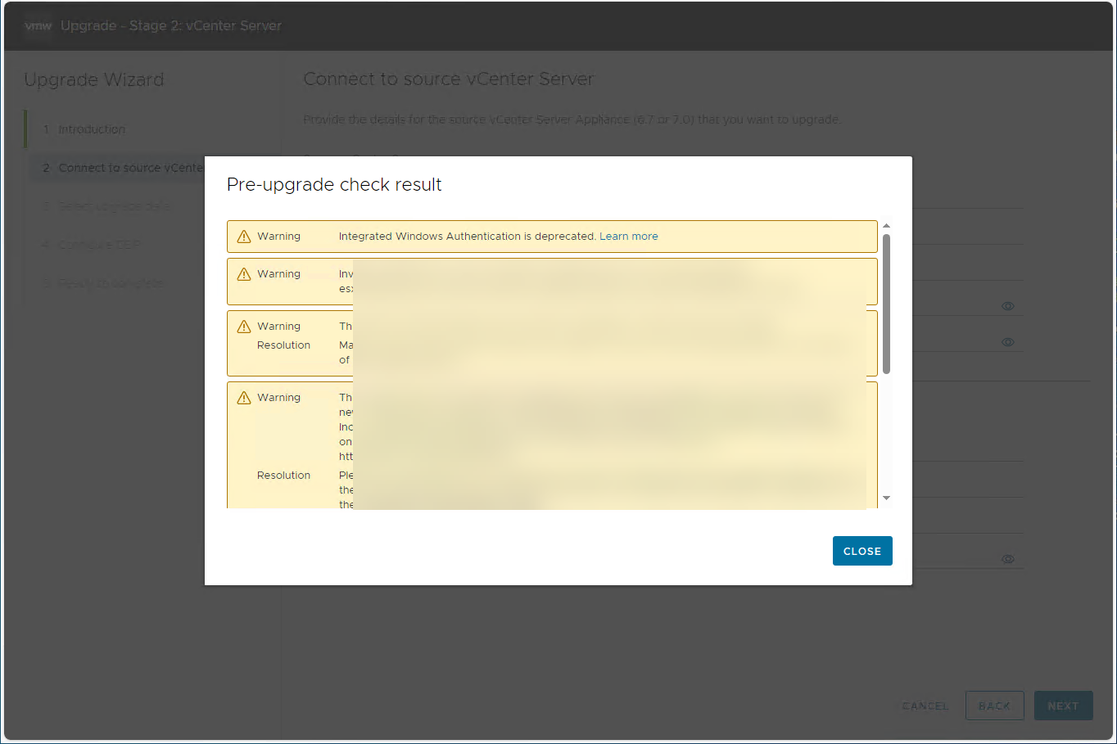
Task: Click the 'Upgrade Wizard' sidebar title
Action: [x=94, y=80]
